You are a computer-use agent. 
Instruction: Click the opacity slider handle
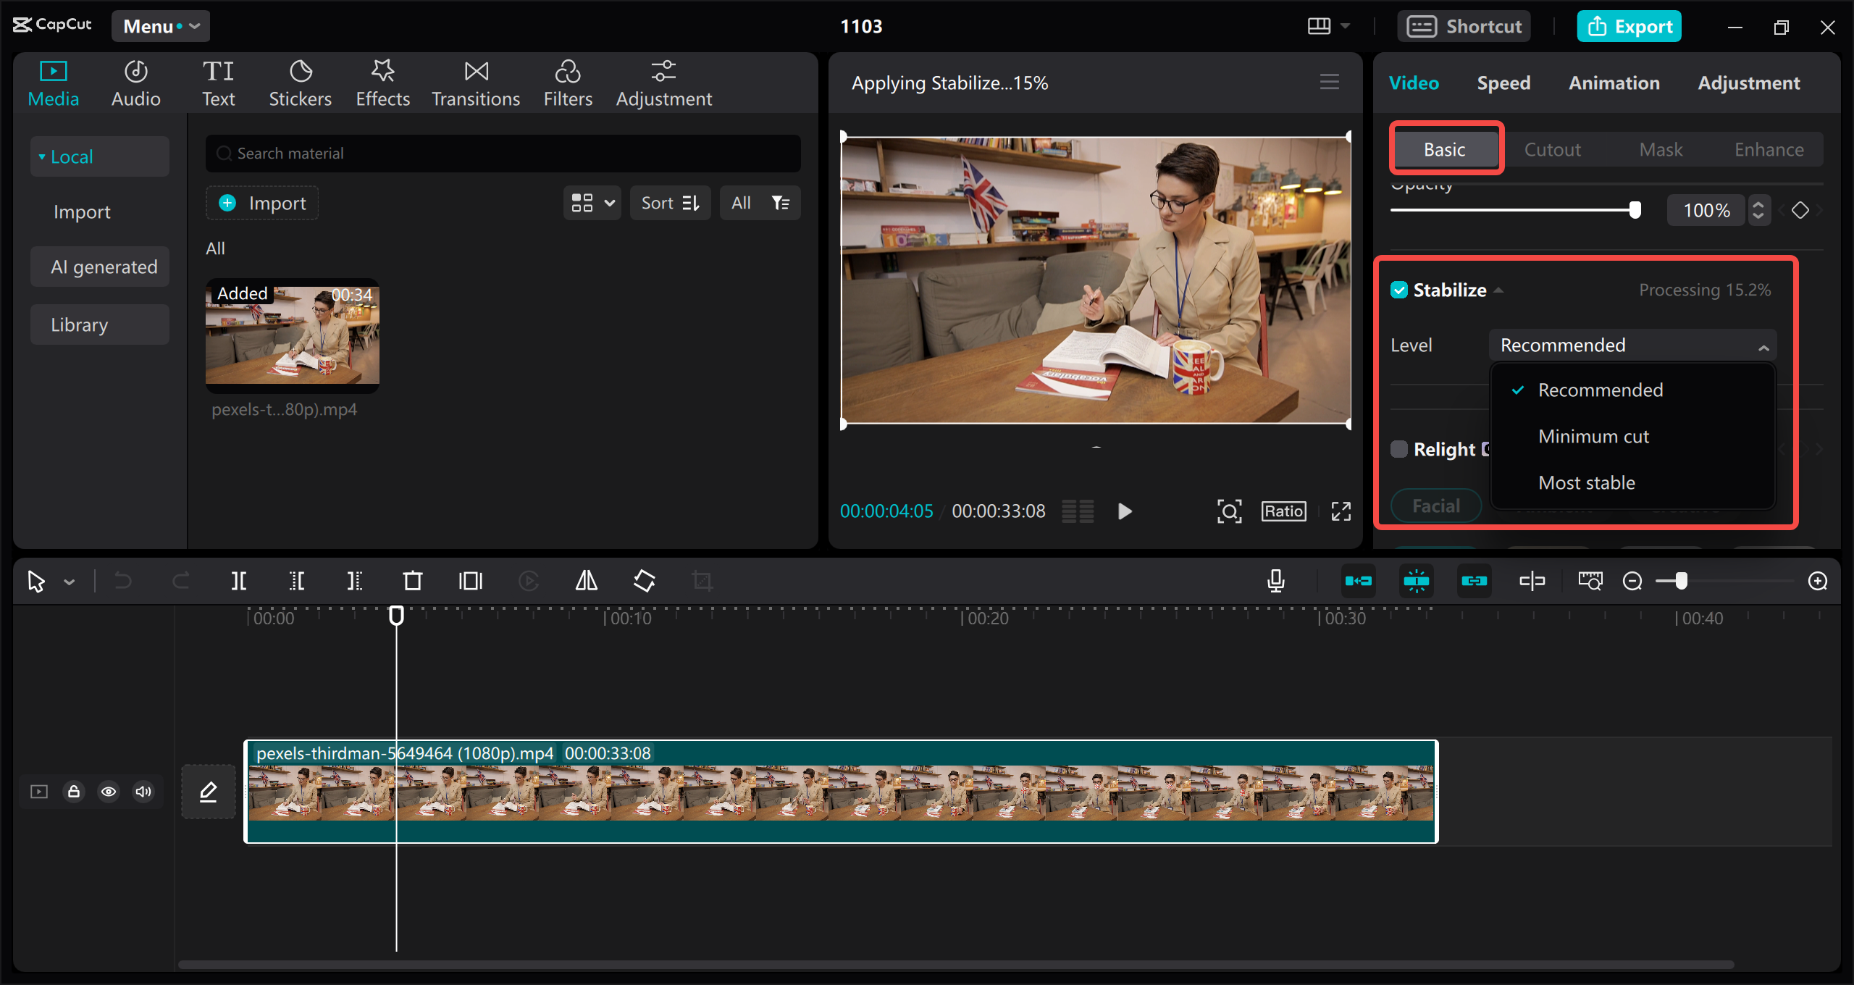1635,210
